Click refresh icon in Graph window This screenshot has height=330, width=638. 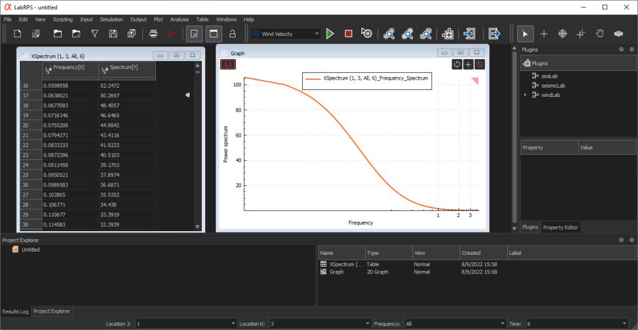pos(457,65)
